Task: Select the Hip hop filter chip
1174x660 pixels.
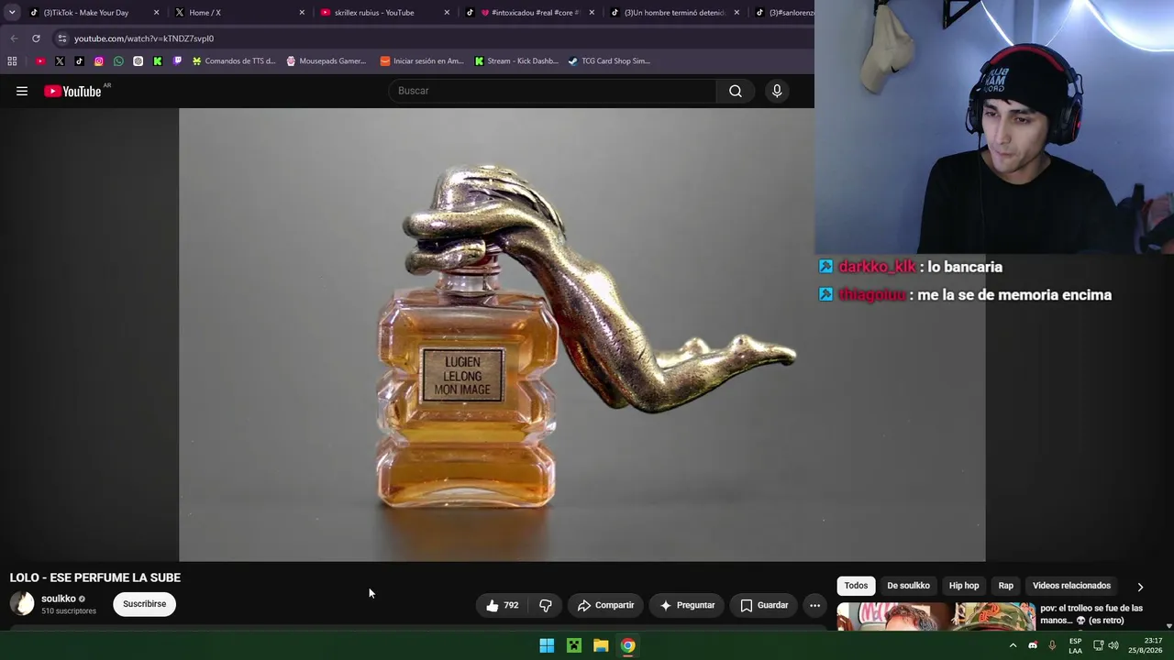Action: pos(964,586)
